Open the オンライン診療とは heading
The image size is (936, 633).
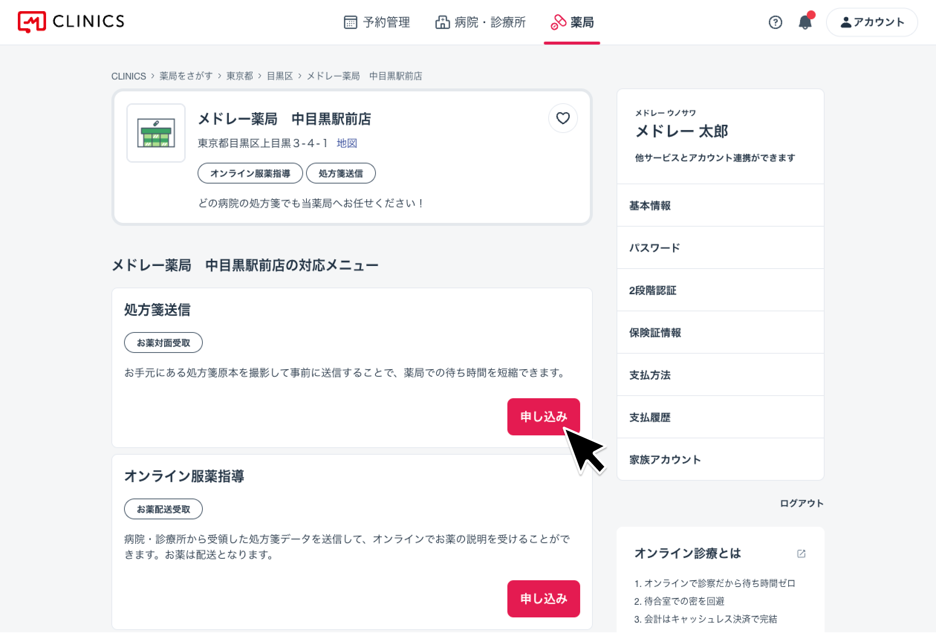tap(688, 554)
